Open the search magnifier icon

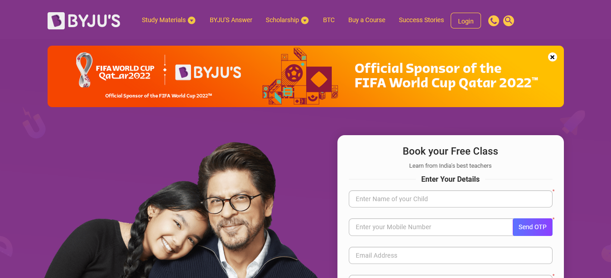pyautogui.click(x=509, y=21)
